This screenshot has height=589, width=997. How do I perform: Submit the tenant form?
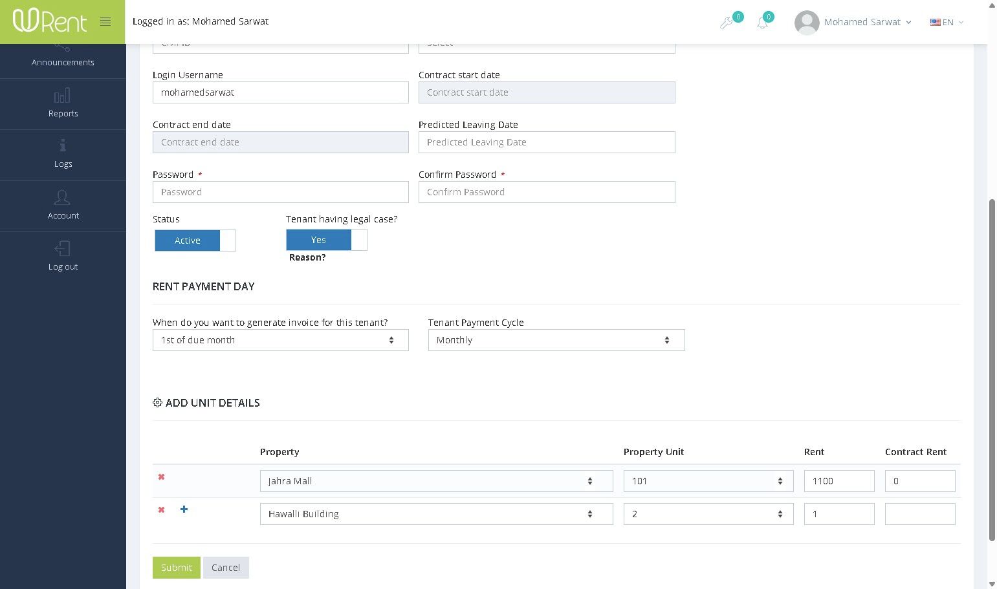pos(177,568)
